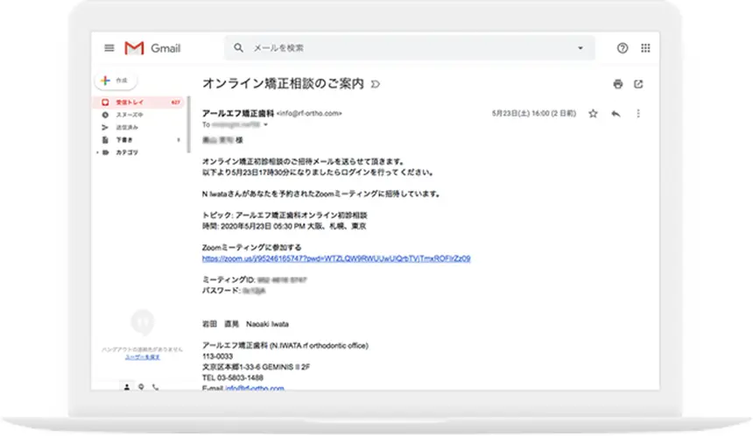Viewport: 753px width, 437px height.
Task: Click the TEL 03-5803-1488 line
Action: [232, 378]
